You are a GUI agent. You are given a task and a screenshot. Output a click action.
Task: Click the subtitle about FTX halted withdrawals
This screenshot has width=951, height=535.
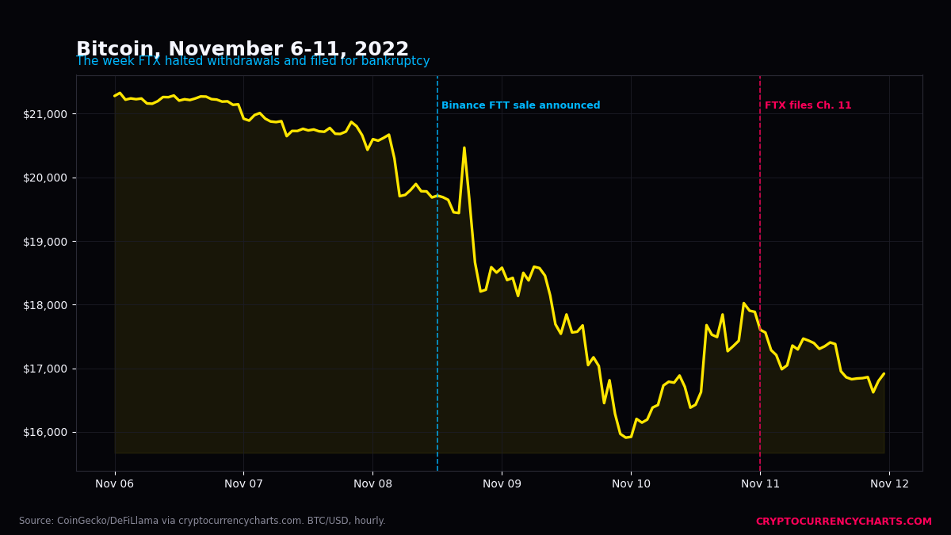coord(253,62)
